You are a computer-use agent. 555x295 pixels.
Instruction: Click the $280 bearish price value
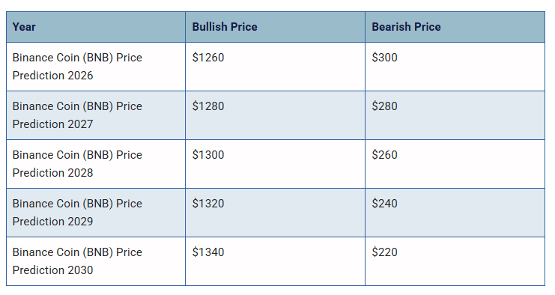[384, 106]
